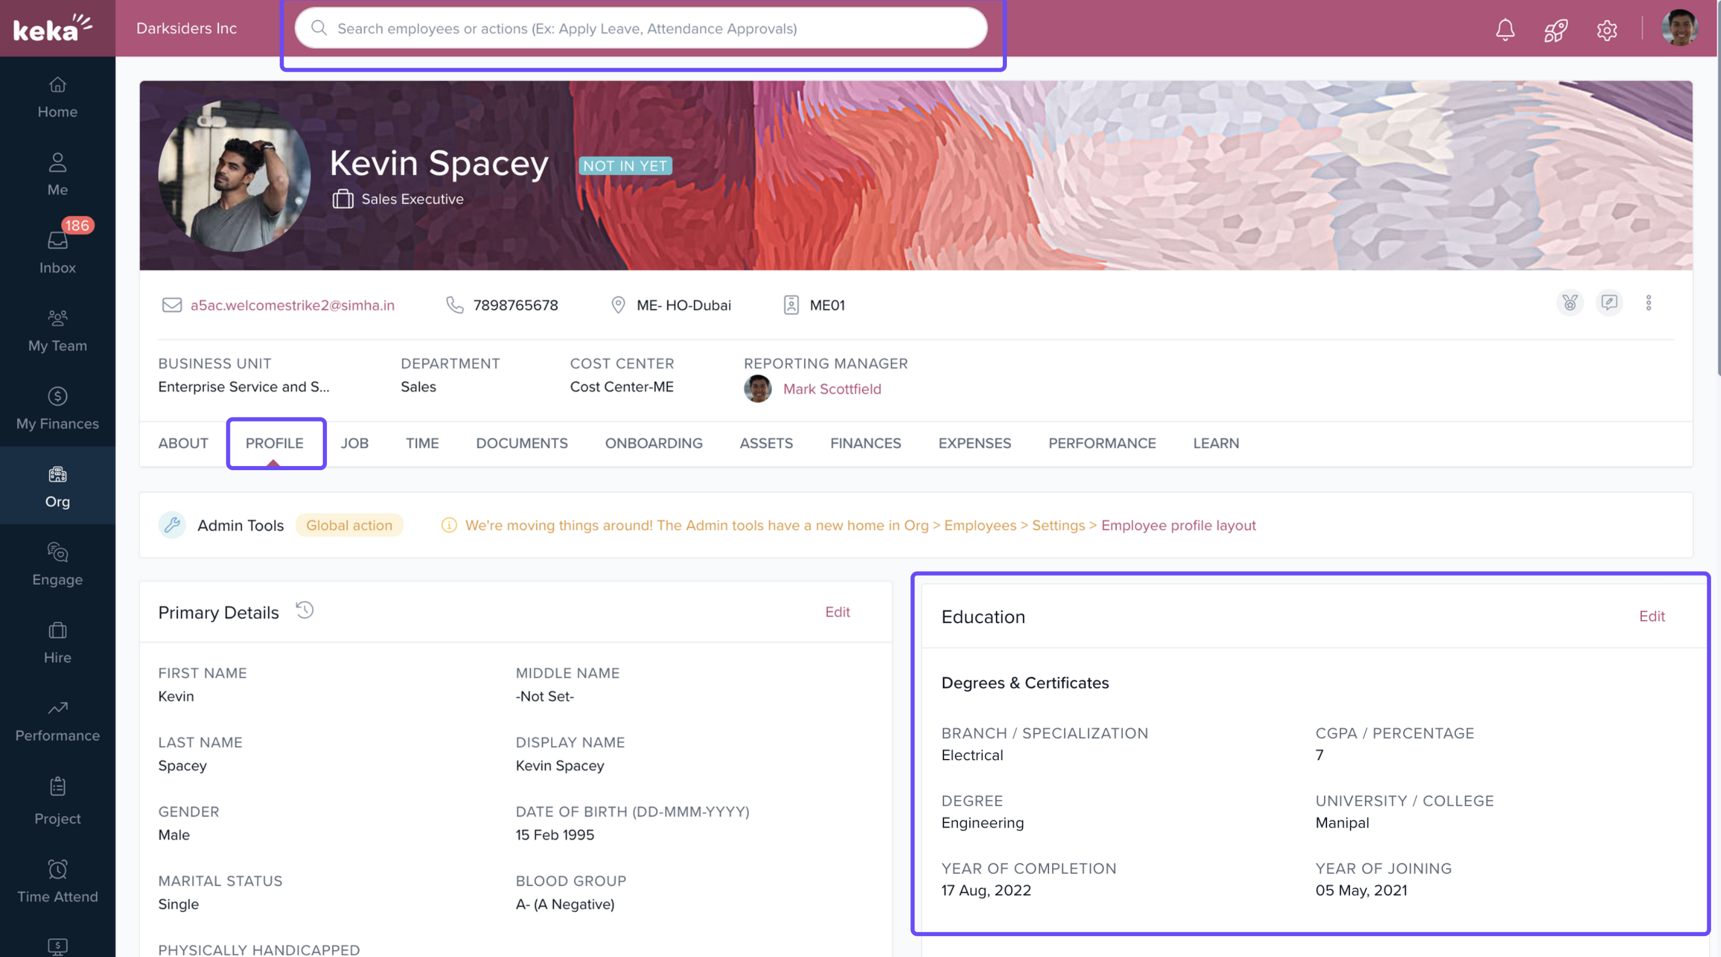This screenshot has width=1721, height=957.
Task: Click Edit in Primary Details
Action: pos(837,612)
